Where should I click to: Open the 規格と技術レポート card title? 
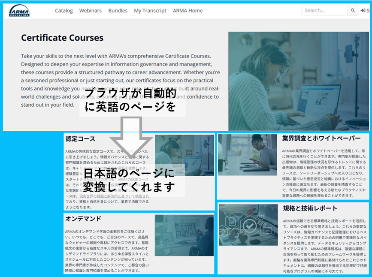[310, 208]
